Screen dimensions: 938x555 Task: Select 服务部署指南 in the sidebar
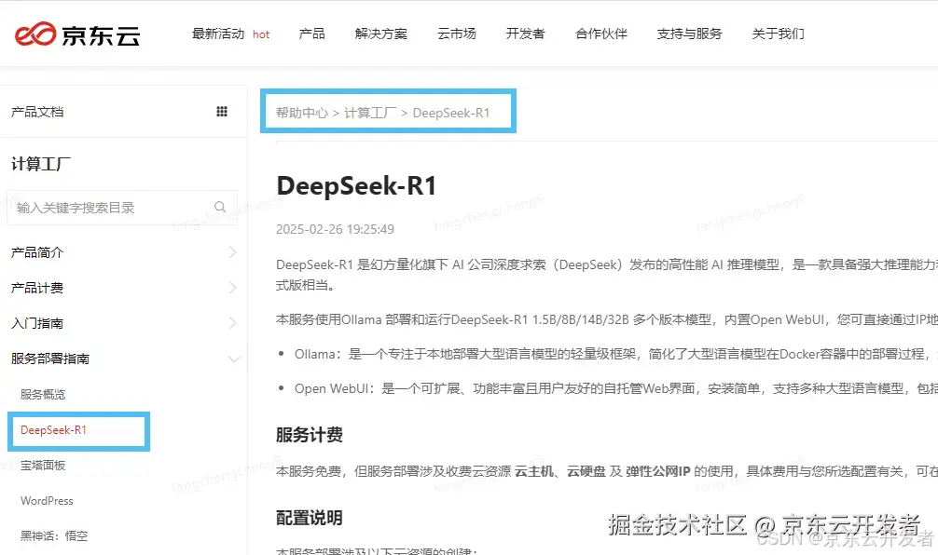pyautogui.click(x=50, y=359)
